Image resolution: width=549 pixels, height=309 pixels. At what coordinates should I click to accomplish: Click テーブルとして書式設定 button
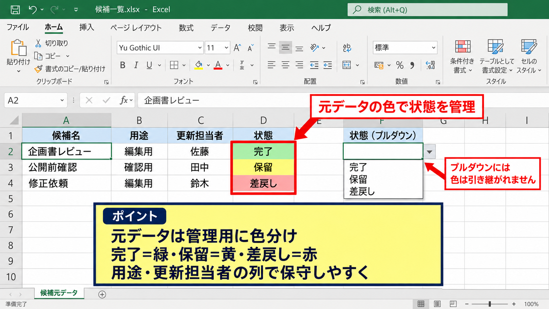496,56
